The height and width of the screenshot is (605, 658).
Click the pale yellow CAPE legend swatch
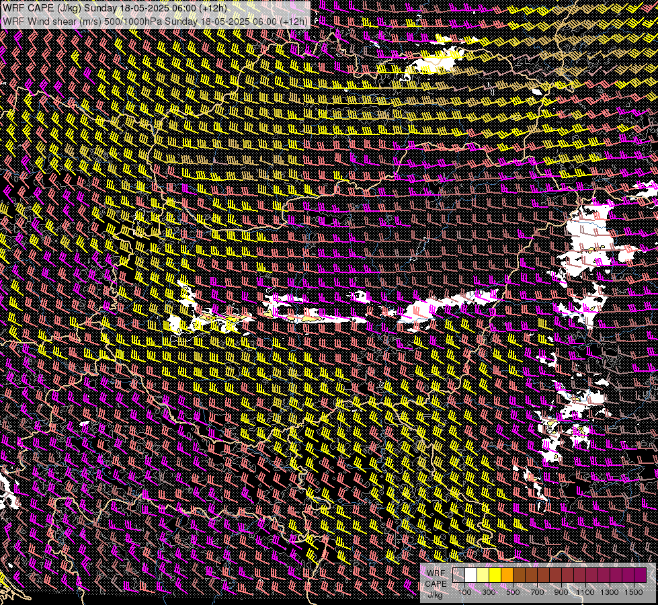point(483,575)
